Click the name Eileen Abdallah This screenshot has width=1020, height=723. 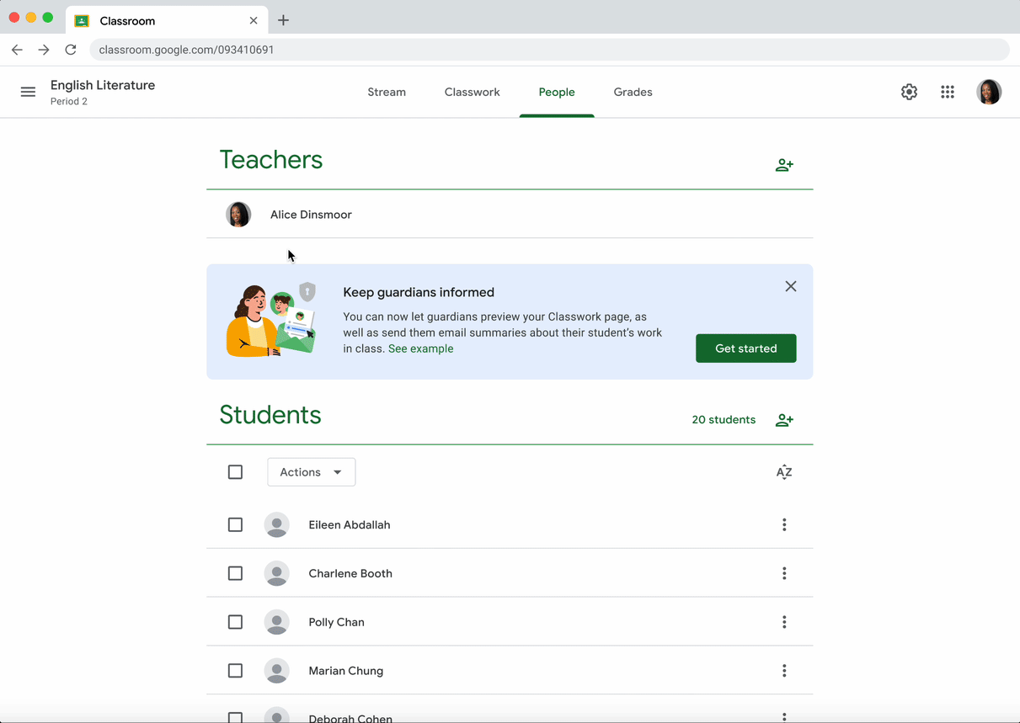click(x=350, y=524)
